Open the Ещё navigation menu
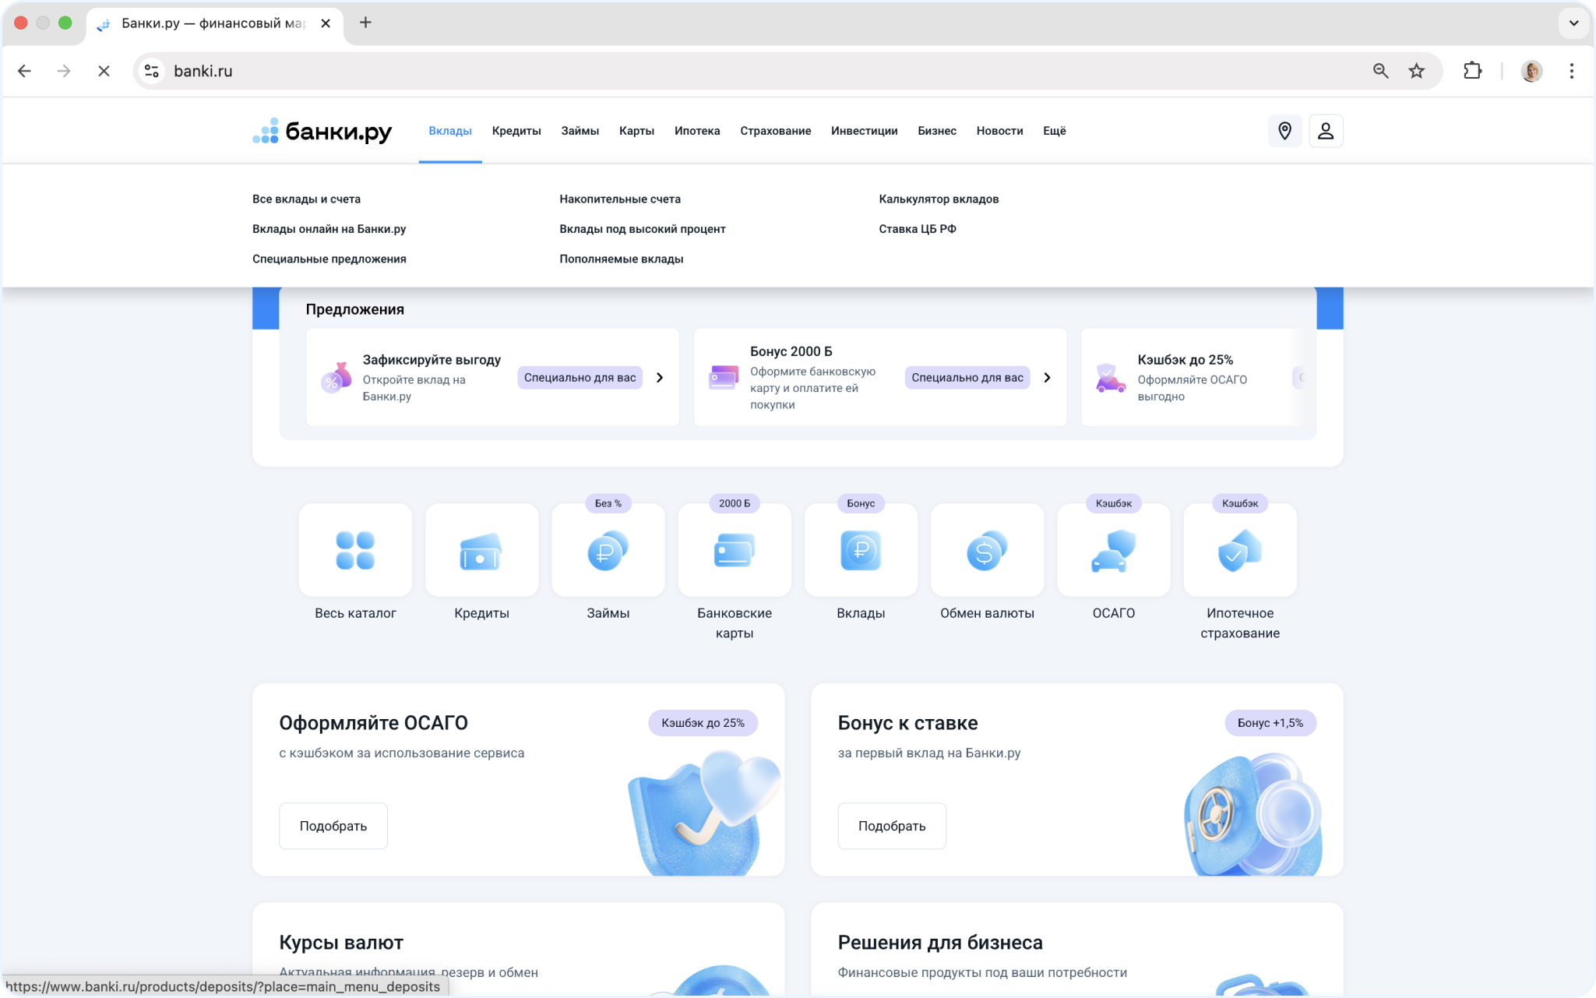 click(1054, 131)
